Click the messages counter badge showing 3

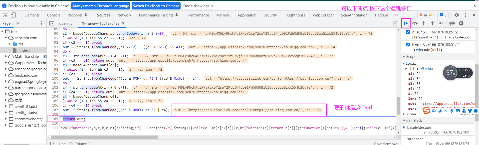point(443,15)
